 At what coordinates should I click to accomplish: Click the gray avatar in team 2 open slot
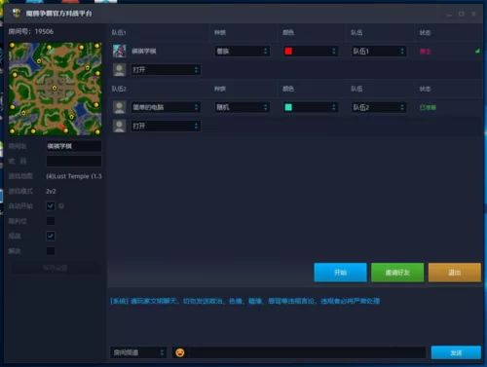point(119,126)
